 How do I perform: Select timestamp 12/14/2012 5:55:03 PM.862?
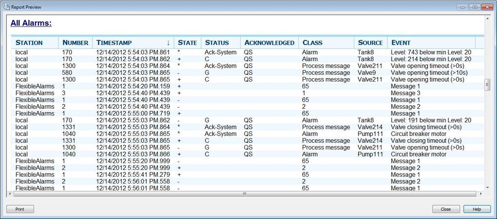tap(133, 120)
